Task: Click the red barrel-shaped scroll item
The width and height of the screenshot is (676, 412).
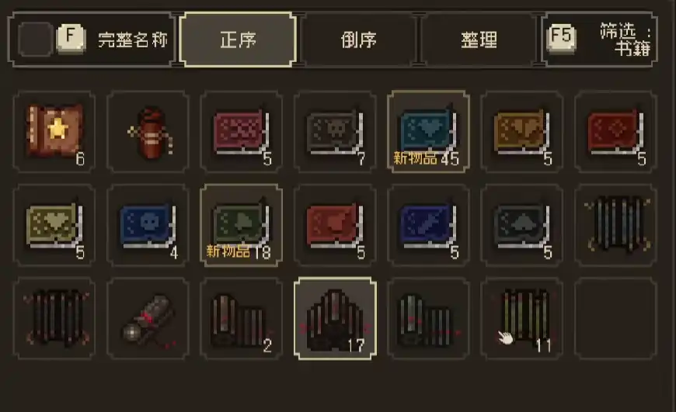Action: [148, 132]
